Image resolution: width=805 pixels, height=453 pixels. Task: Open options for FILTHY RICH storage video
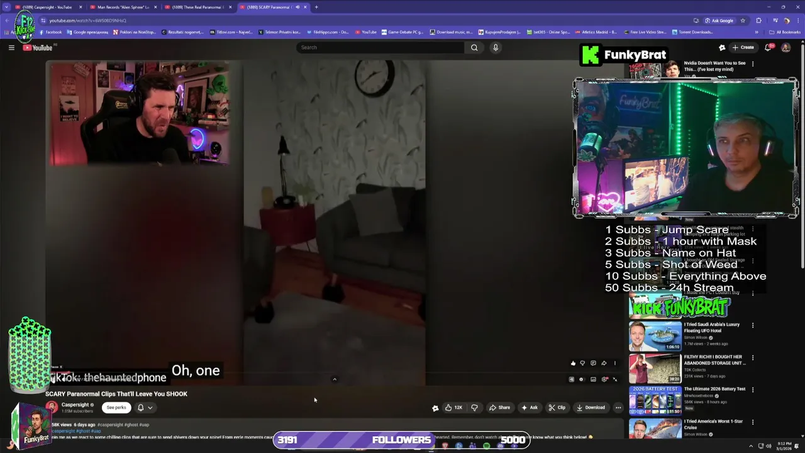[753, 357]
